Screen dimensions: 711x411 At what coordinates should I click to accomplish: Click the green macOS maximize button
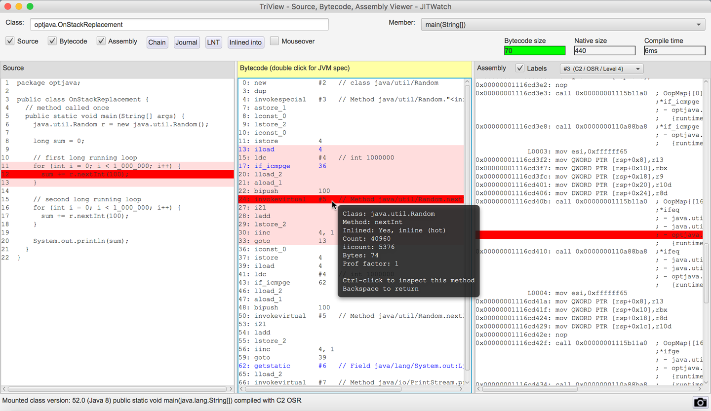click(x=30, y=6)
